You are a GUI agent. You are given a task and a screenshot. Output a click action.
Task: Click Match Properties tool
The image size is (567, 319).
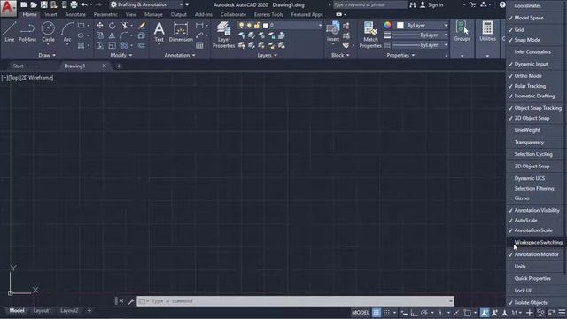(370, 35)
